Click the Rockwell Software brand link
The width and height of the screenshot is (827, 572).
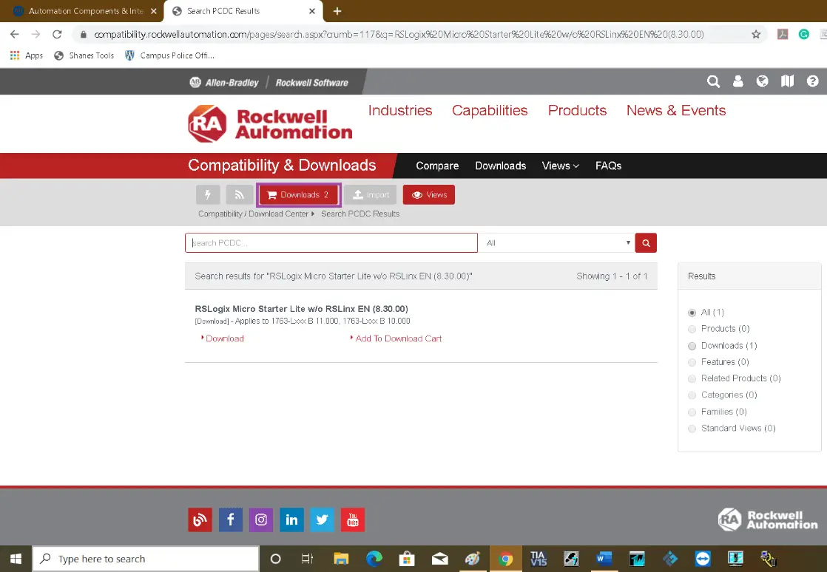311,83
